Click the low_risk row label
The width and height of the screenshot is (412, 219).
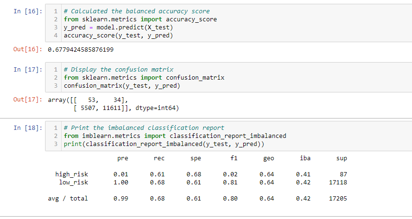[73, 182]
